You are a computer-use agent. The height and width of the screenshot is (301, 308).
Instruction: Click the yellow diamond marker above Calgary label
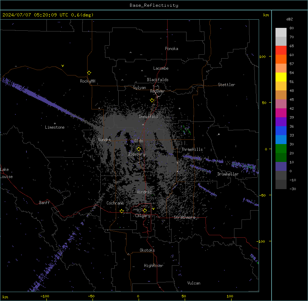(x=145, y=211)
